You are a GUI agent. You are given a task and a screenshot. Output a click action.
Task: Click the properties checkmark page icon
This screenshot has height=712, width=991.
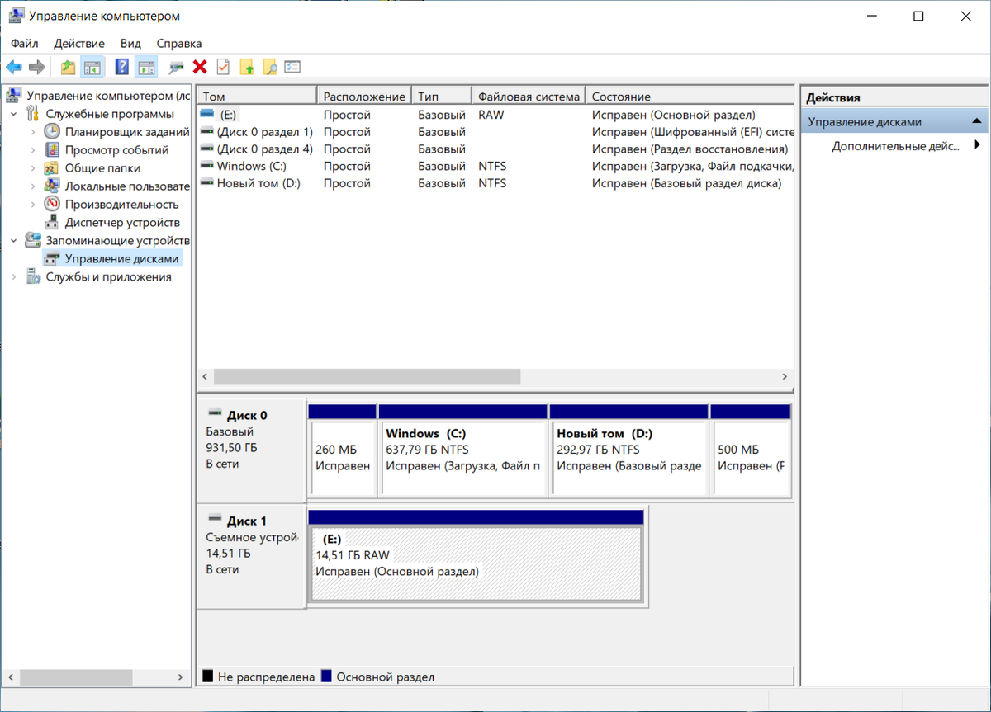click(223, 67)
